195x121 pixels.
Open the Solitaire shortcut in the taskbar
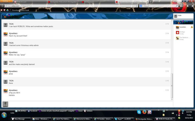point(88,111)
